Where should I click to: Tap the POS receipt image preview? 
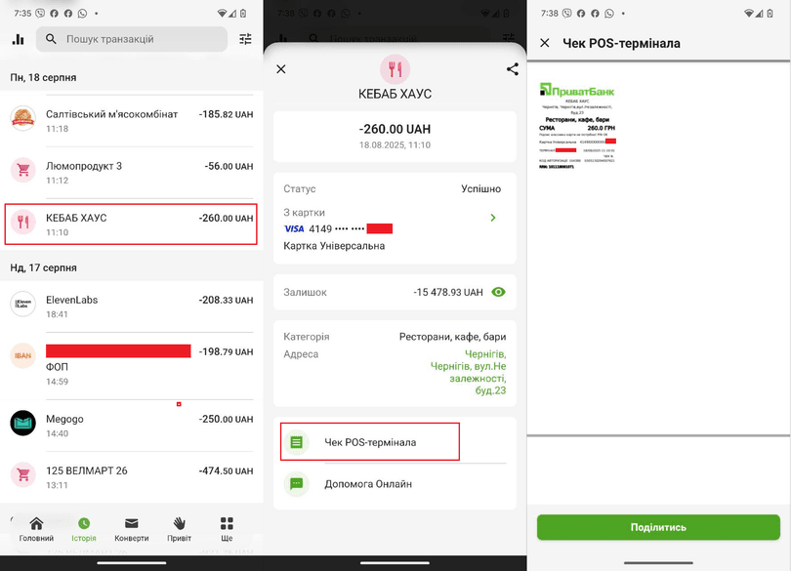click(577, 127)
